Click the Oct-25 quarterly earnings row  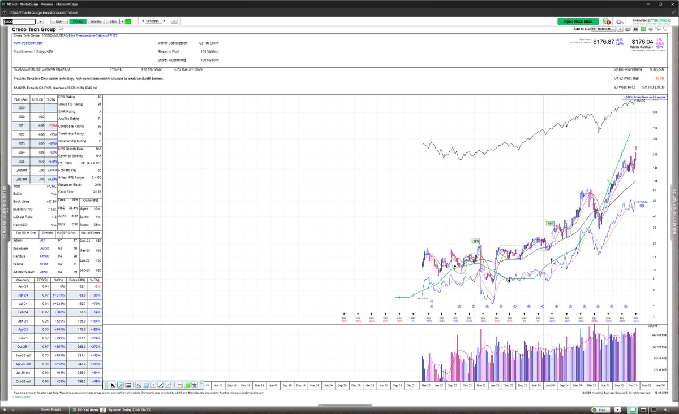(58, 347)
